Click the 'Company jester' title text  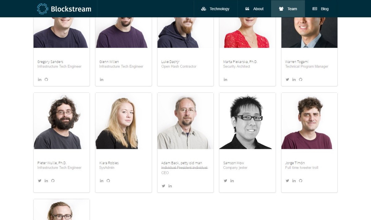(x=235, y=168)
